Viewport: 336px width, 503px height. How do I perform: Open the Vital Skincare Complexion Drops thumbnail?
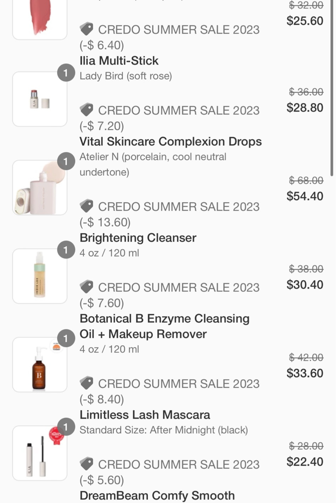coord(39,188)
